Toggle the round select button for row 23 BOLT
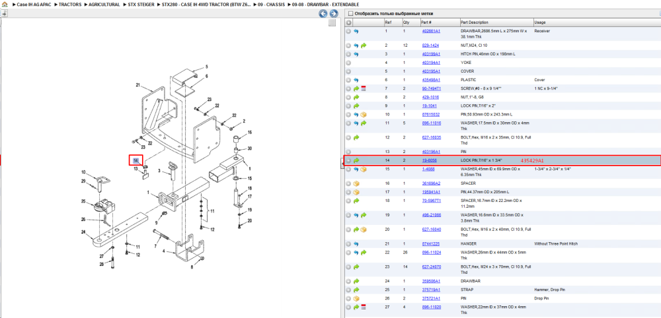Viewport: 661px width, 318px height. point(348,267)
